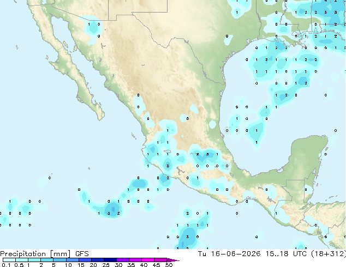Click the '[mm]' unit label
The image size is (346, 267).
coord(61,254)
